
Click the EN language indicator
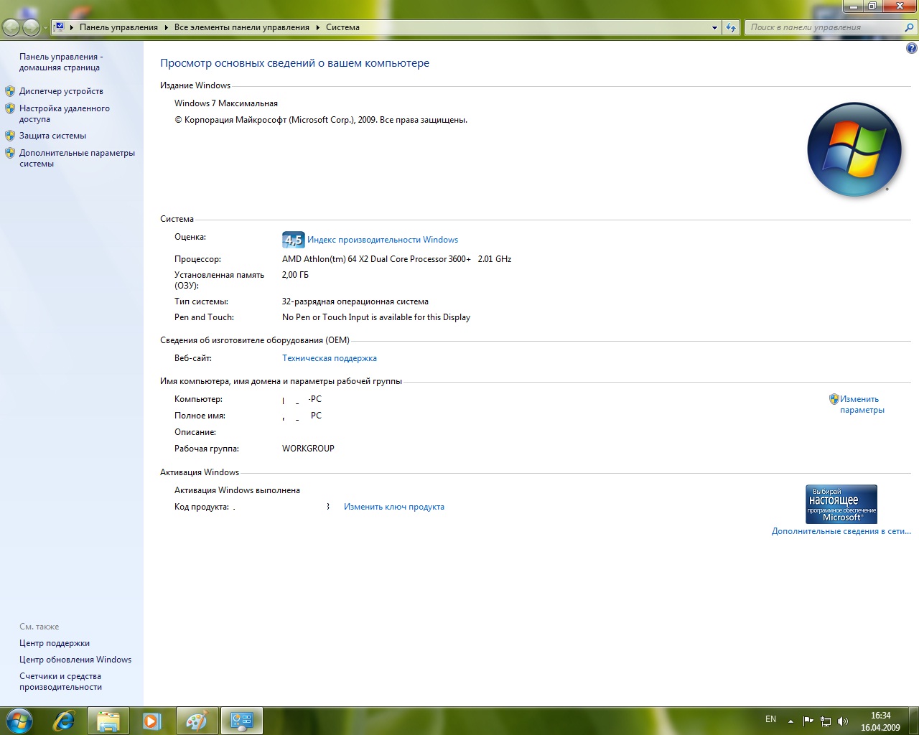pos(770,719)
